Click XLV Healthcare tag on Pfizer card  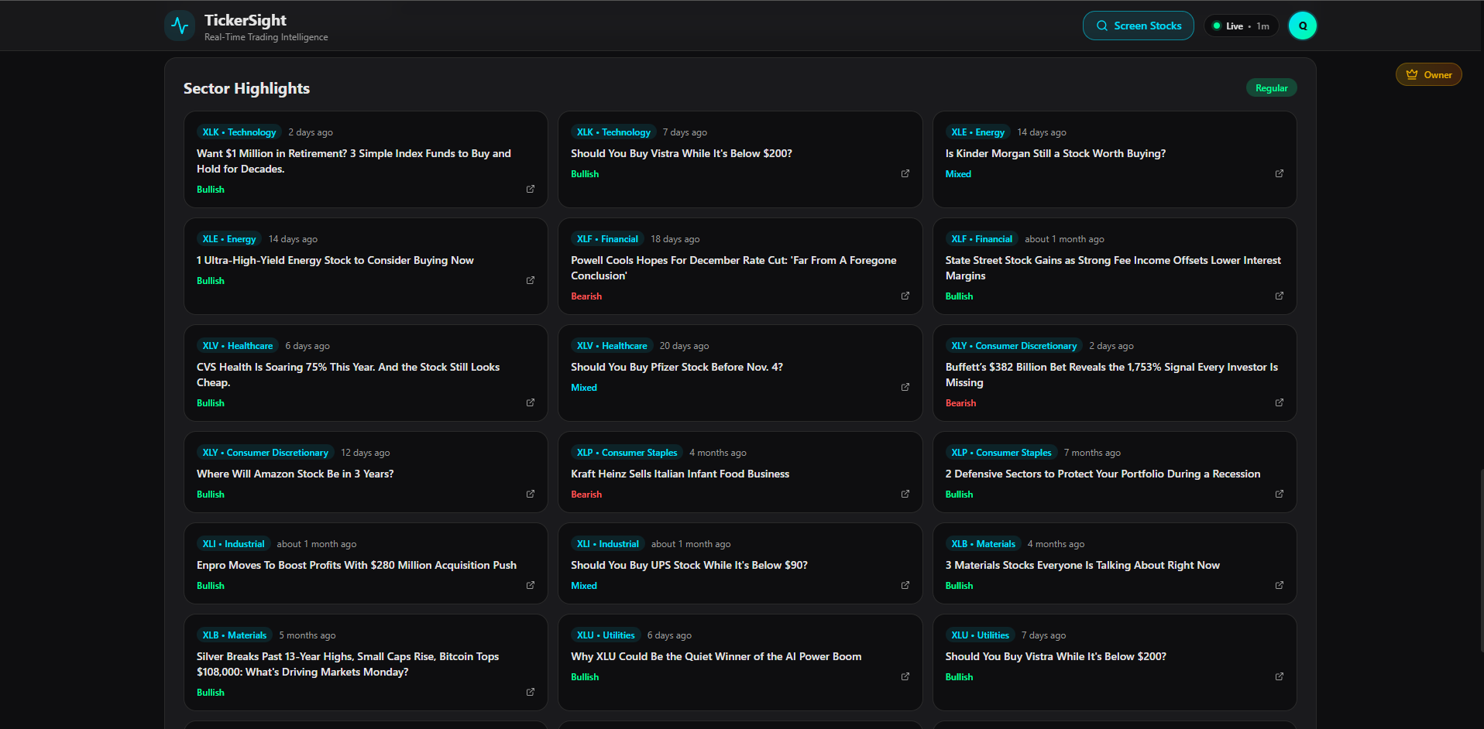click(612, 346)
